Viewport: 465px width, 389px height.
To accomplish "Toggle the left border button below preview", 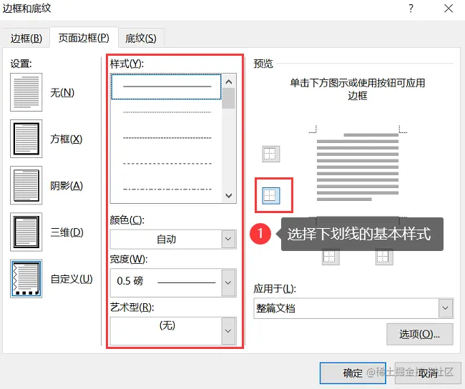I will pyautogui.click(x=331, y=257).
